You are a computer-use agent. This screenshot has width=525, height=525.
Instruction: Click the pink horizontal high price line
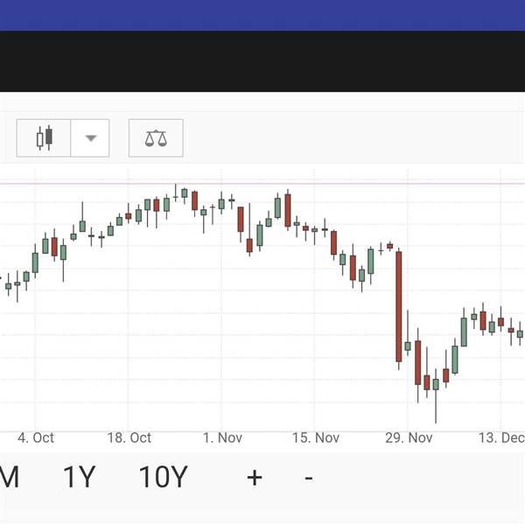262,184
